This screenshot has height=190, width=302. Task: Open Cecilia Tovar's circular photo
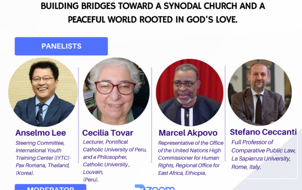coord(116,91)
